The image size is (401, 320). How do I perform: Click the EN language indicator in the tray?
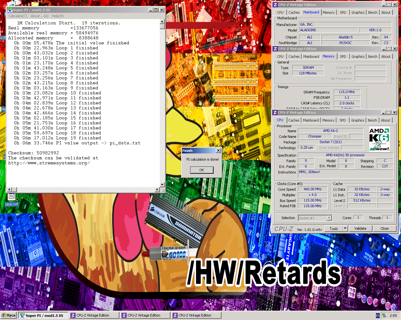coord(378,316)
